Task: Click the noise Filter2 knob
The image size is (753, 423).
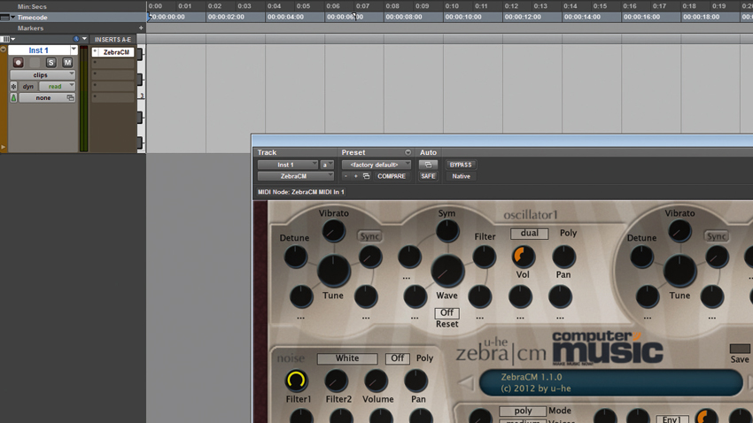Action: 336,381
